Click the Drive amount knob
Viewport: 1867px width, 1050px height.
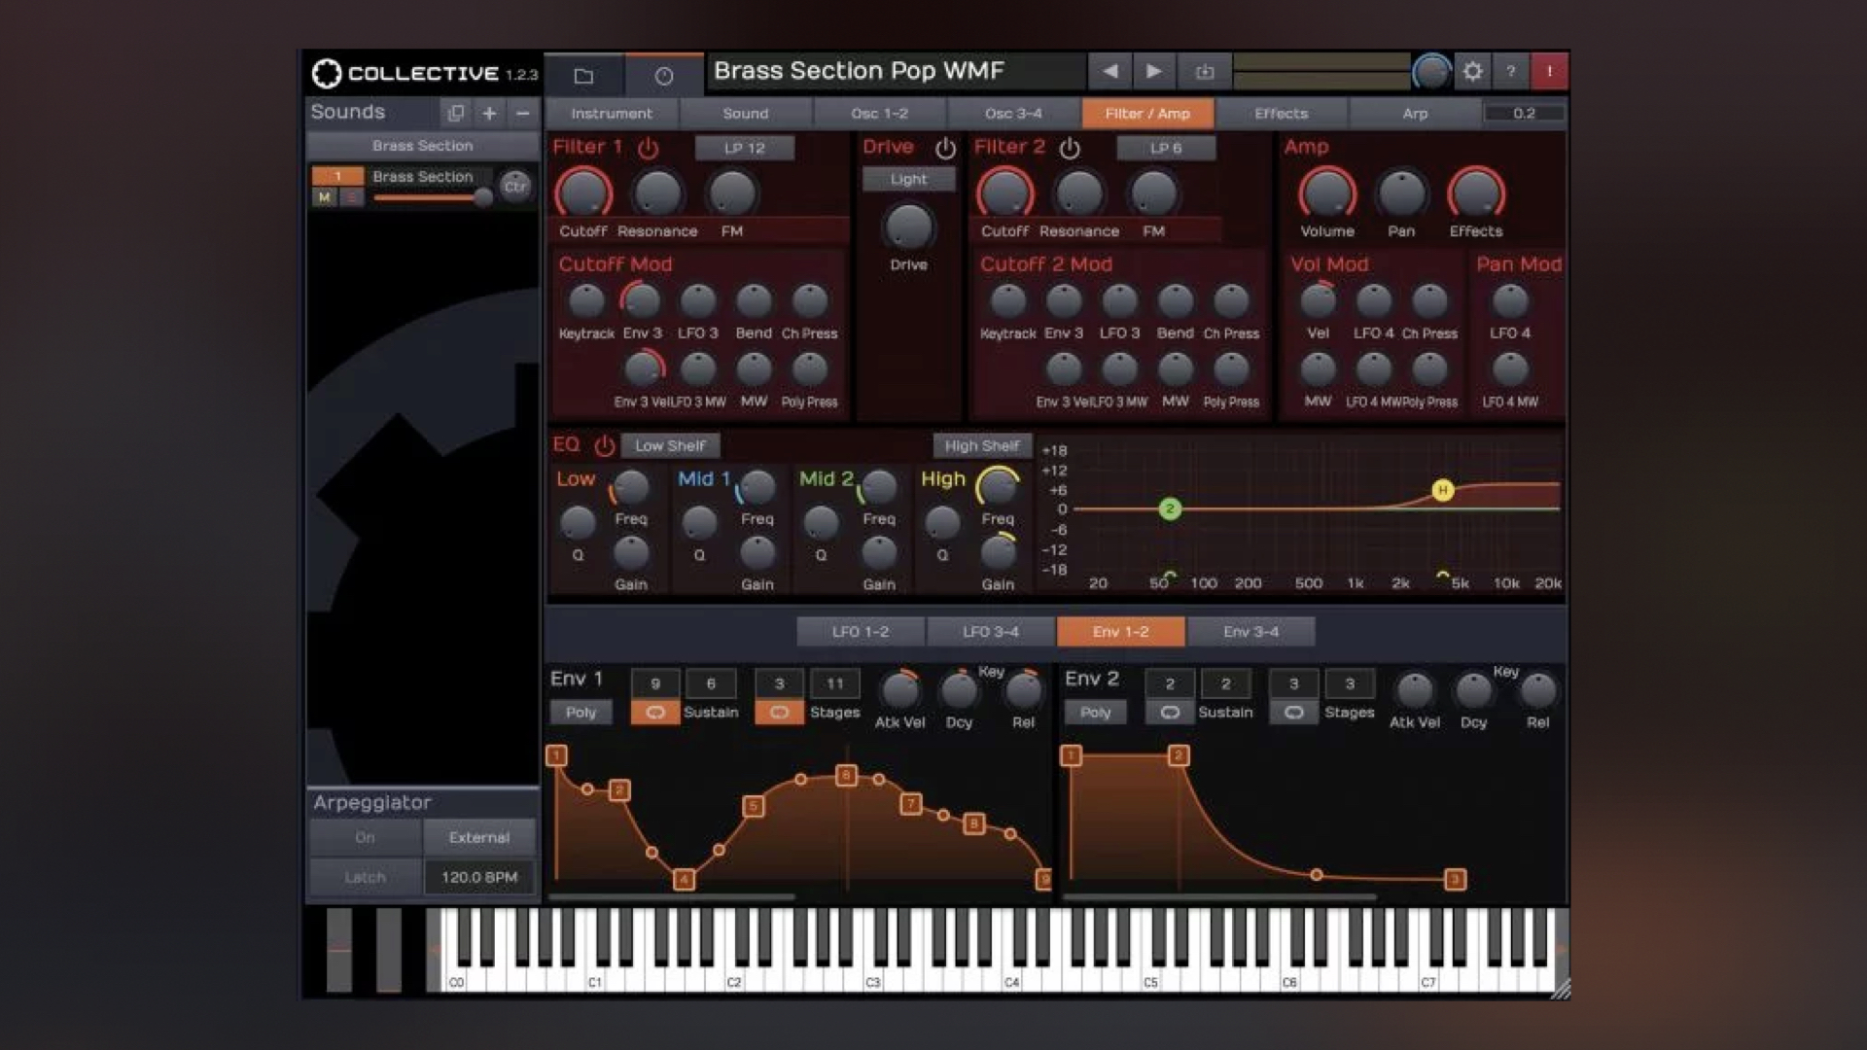(908, 227)
